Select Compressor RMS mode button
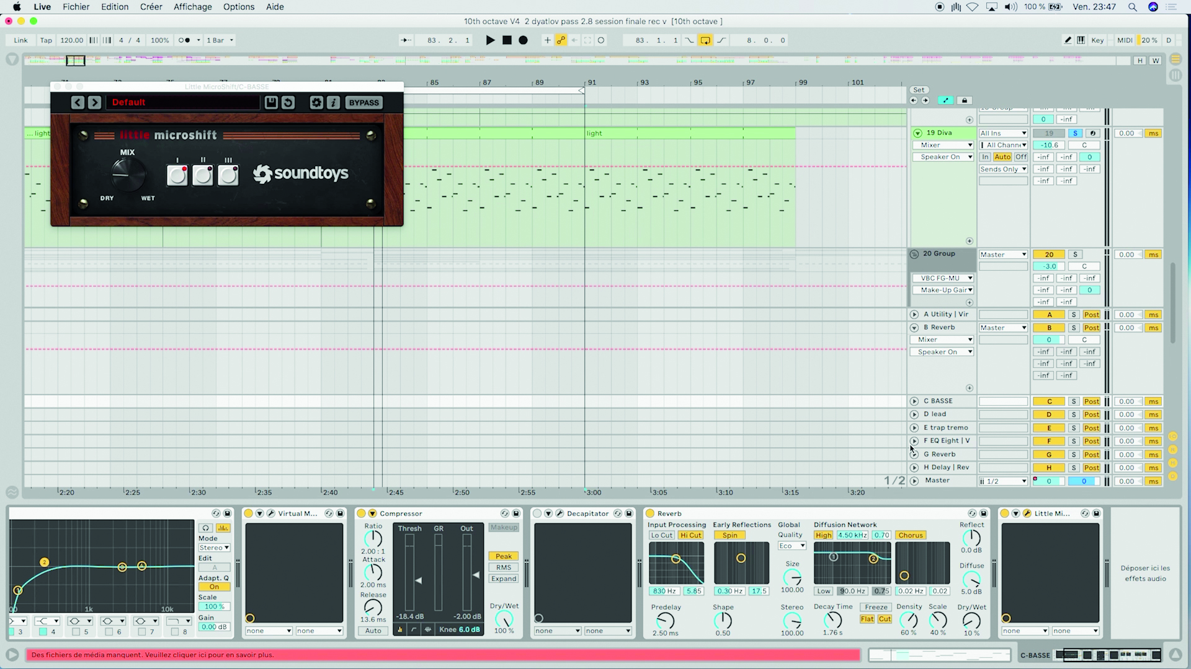The image size is (1191, 669). coord(503,567)
